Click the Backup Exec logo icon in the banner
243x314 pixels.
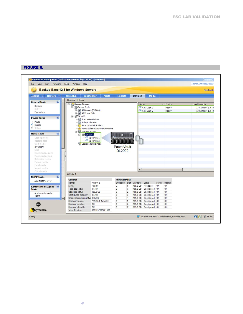point(34,90)
